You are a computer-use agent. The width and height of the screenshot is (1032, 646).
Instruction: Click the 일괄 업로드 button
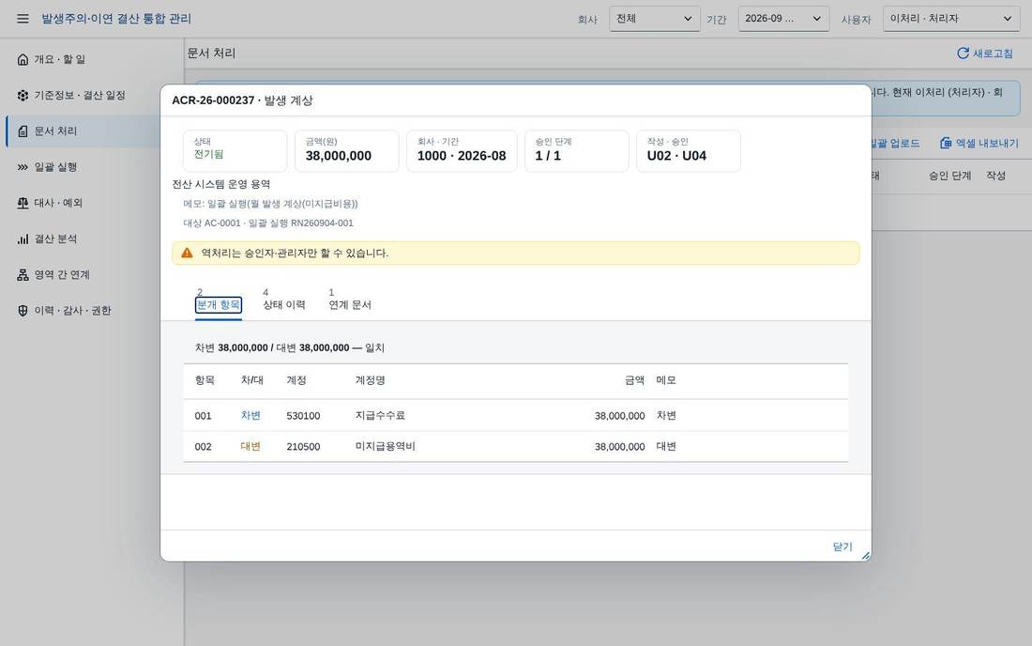895,143
